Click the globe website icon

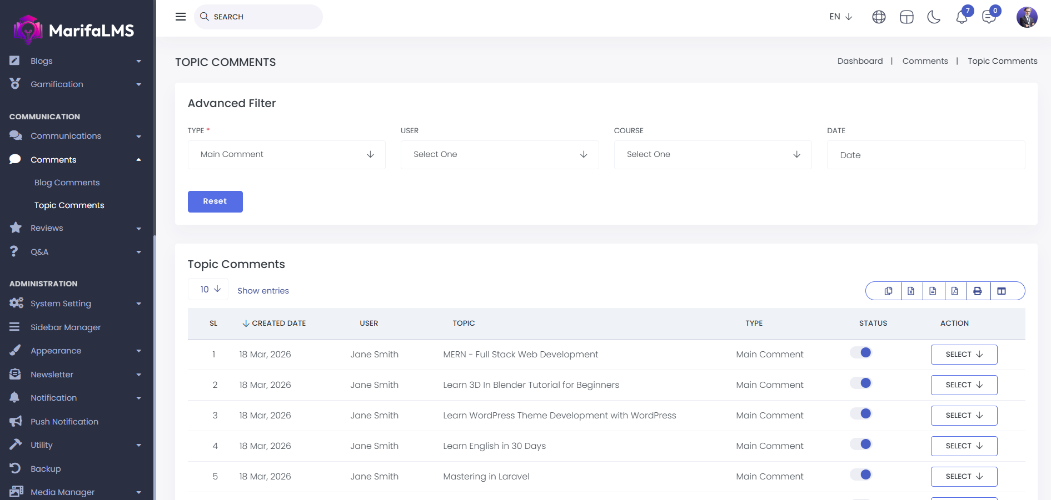pos(879,17)
